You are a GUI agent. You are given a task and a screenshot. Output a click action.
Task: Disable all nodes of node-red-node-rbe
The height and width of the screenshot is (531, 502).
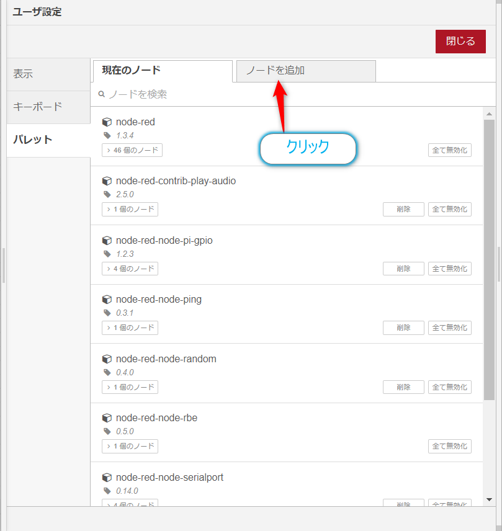pos(450,447)
